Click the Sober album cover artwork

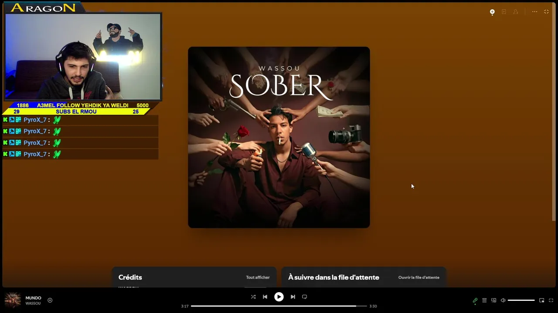tap(279, 137)
